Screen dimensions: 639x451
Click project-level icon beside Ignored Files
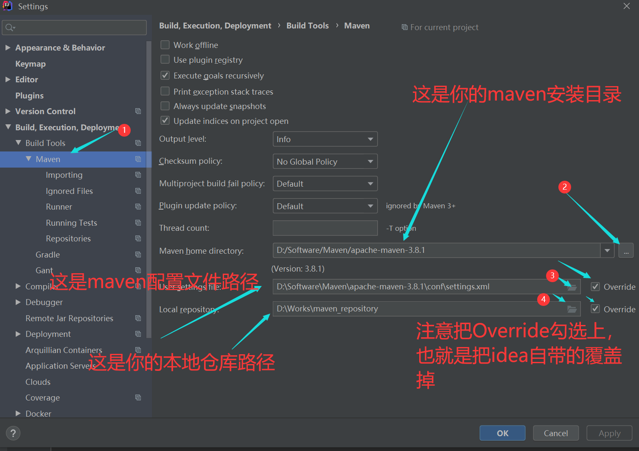pyautogui.click(x=138, y=191)
